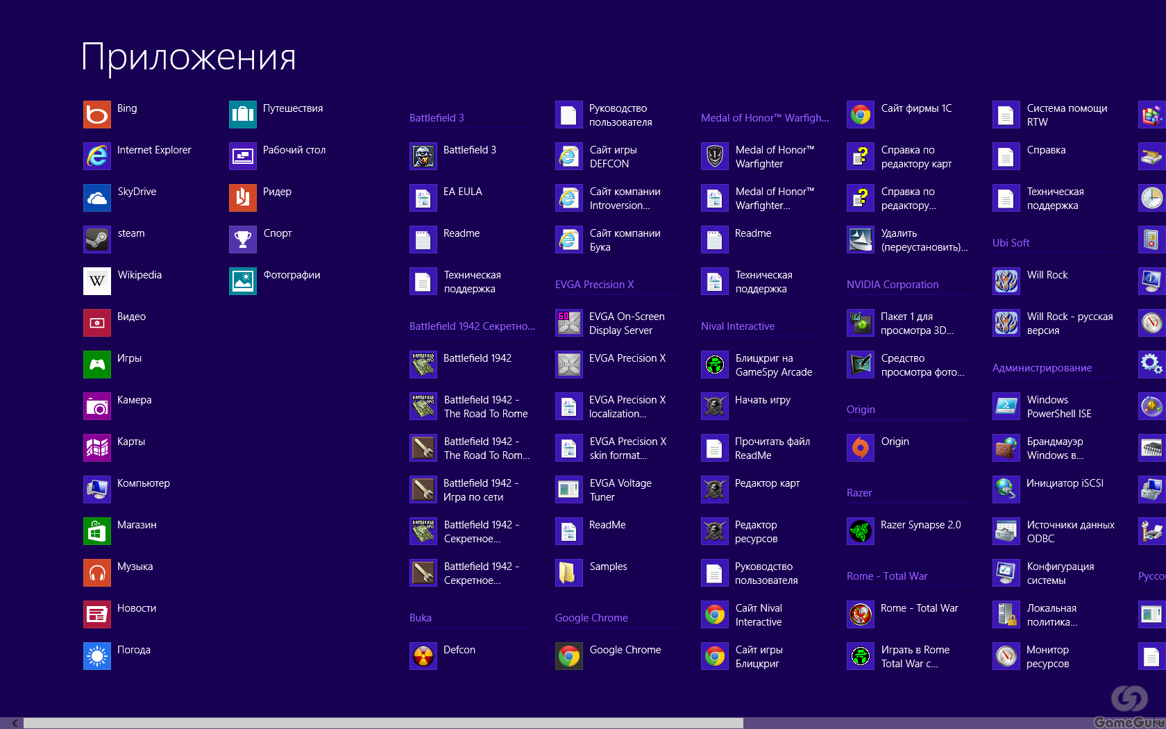Open SkyDrive cloud icon
Viewport: 1166px width, 729px height.
[97, 198]
